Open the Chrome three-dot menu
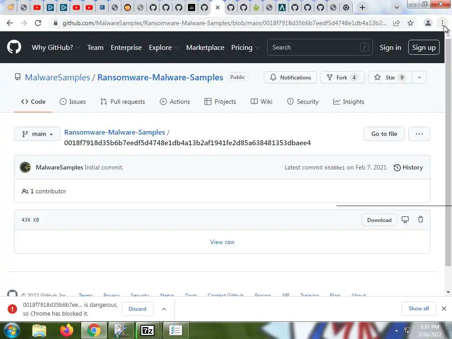The width and height of the screenshot is (452, 339). [x=442, y=23]
